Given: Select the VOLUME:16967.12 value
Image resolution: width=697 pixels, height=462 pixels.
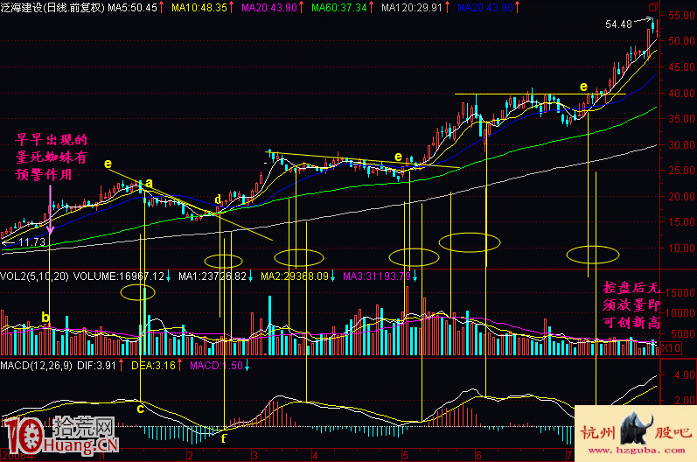Looking at the screenshot, I should [x=119, y=276].
